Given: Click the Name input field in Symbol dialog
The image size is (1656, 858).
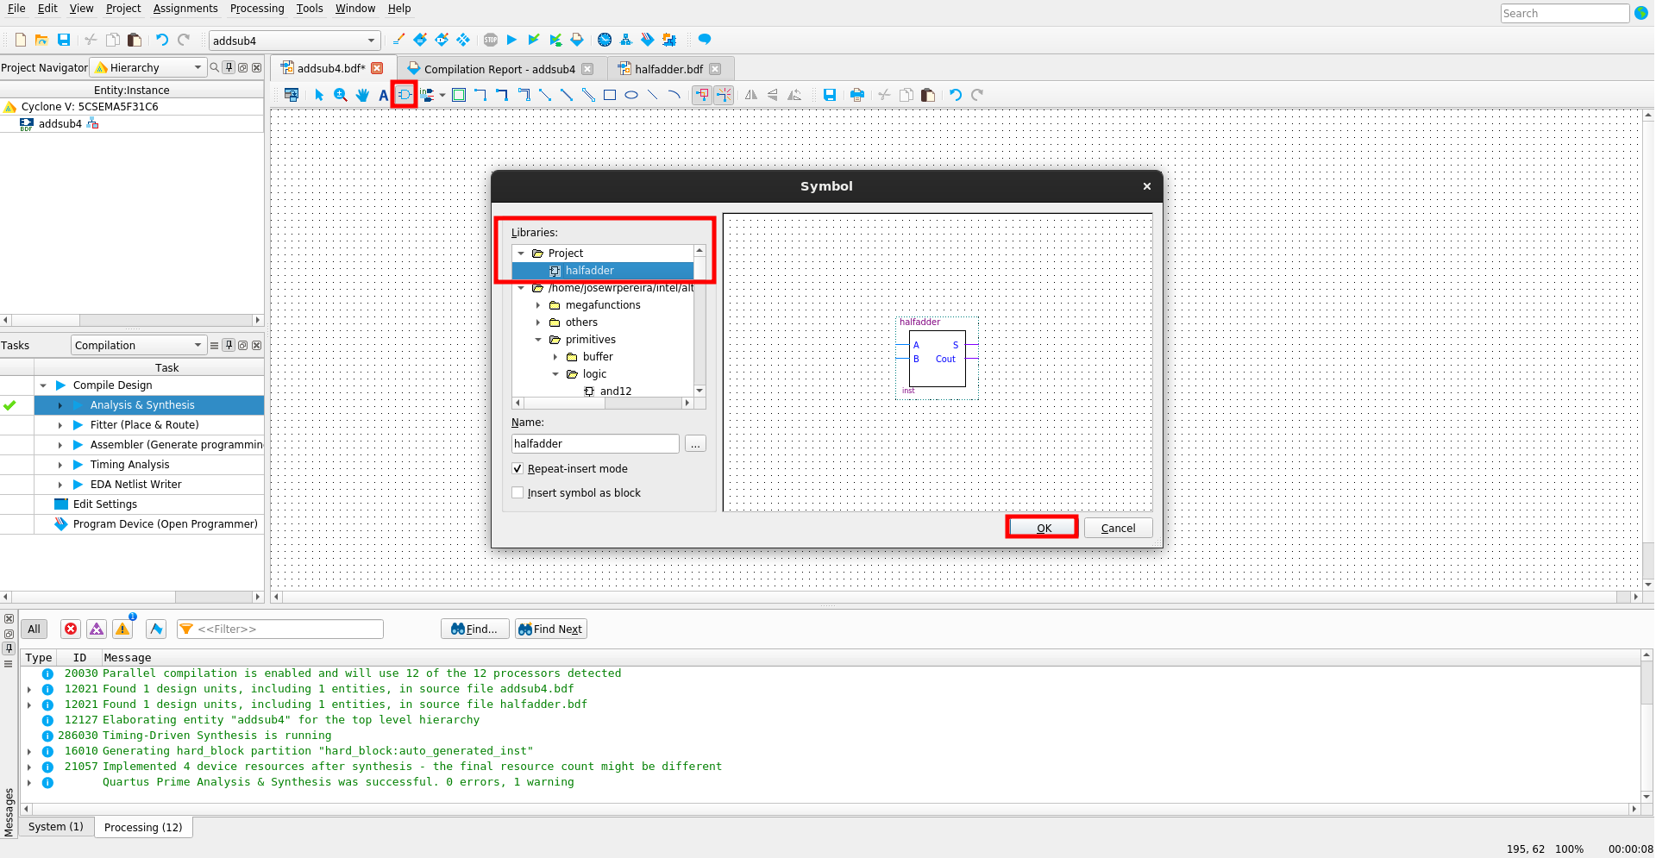Looking at the screenshot, I should (x=595, y=444).
